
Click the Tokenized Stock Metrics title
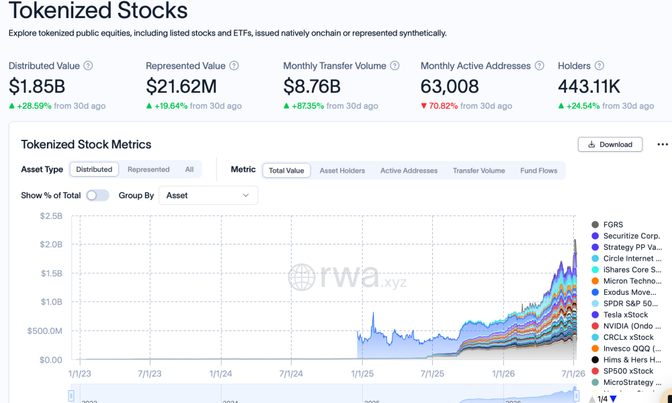click(86, 144)
